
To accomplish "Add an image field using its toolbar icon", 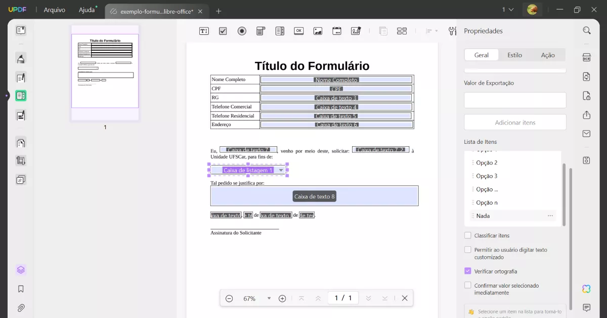I will coord(318,31).
